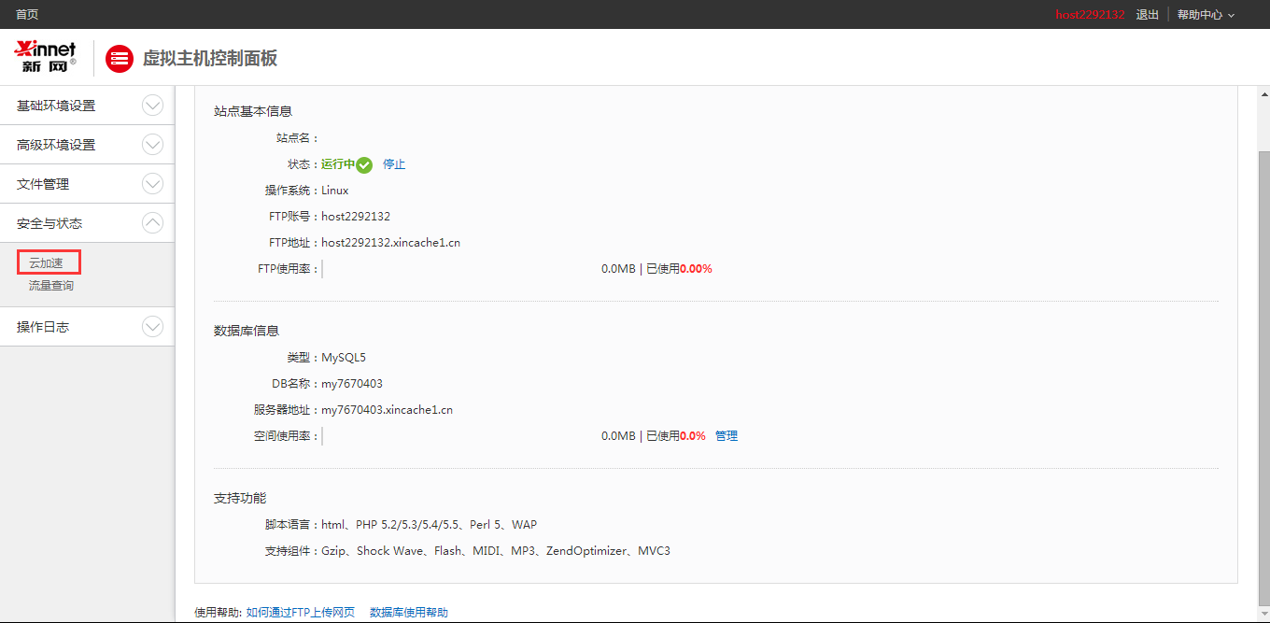
Task: Click 退出 to log out
Action: (x=1147, y=15)
